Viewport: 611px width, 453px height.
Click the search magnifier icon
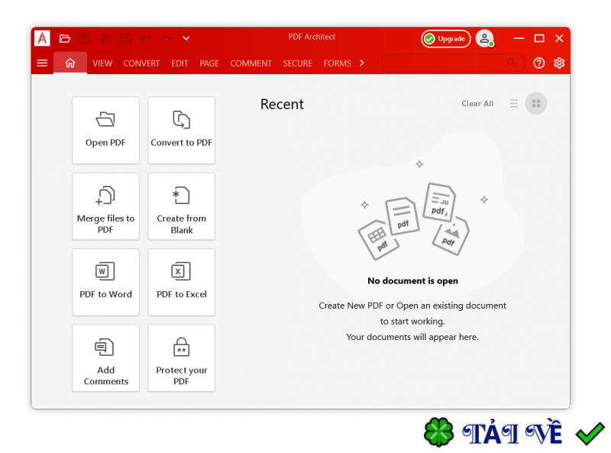pos(512,63)
